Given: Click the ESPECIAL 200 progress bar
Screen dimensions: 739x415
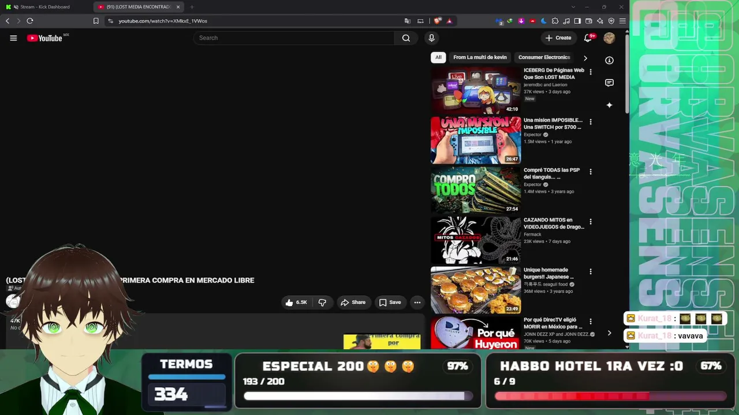Looking at the screenshot, I should click(358, 396).
